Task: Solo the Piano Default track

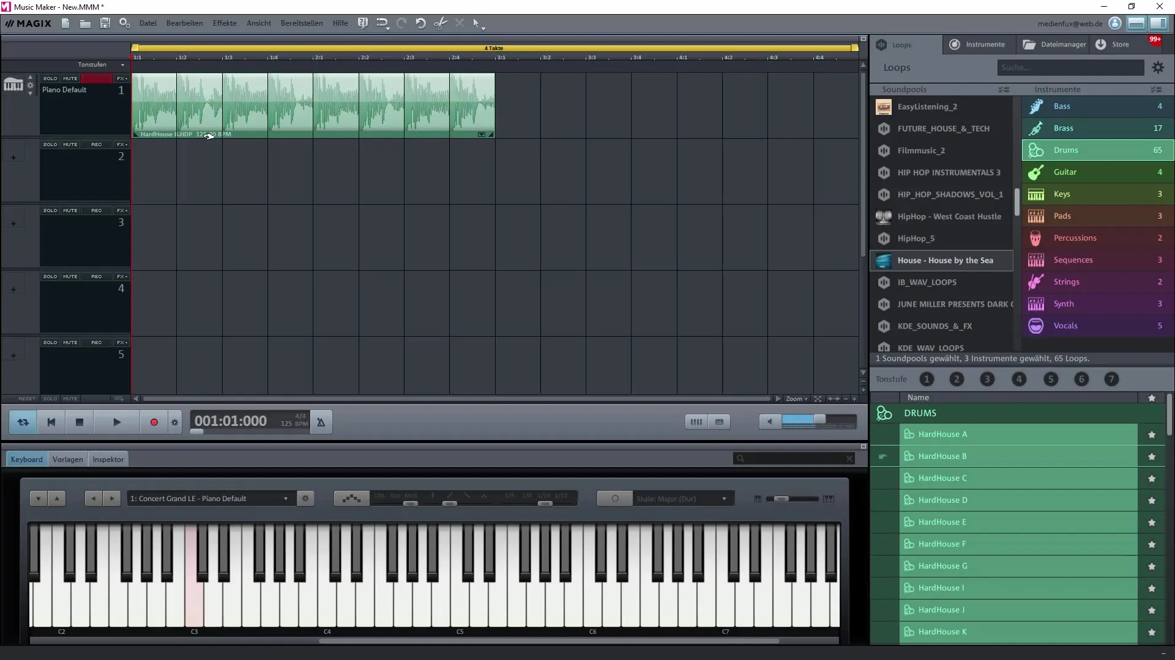Action: pyautogui.click(x=50, y=78)
